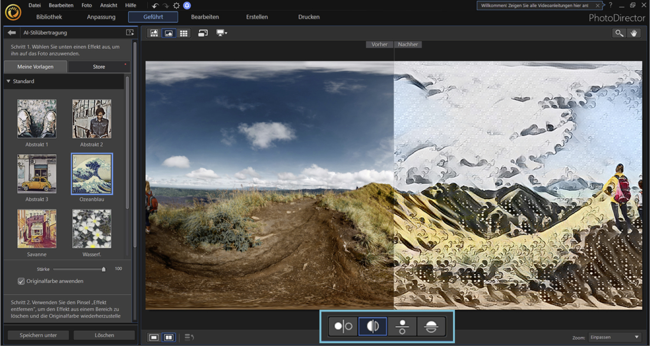Enable single-image view mode
This screenshot has height=346, width=650.
coord(153,336)
